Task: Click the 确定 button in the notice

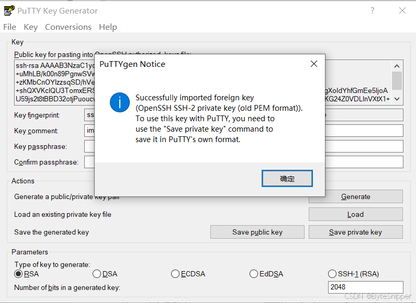Action: [x=287, y=179]
